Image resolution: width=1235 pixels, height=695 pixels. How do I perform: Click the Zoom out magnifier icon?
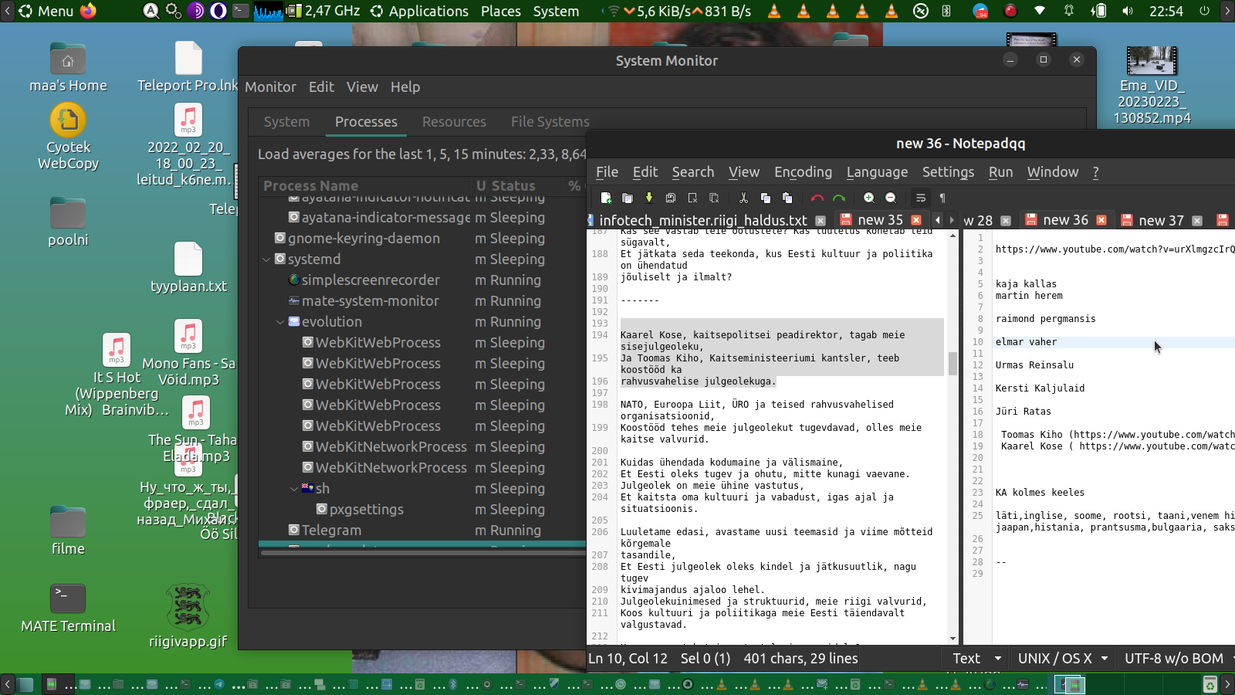[x=891, y=198]
